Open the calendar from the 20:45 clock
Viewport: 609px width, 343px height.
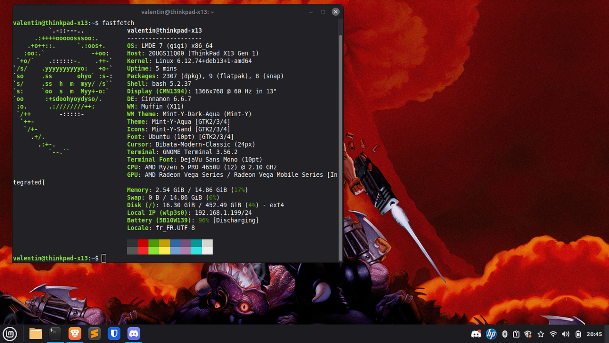click(x=595, y=334)
